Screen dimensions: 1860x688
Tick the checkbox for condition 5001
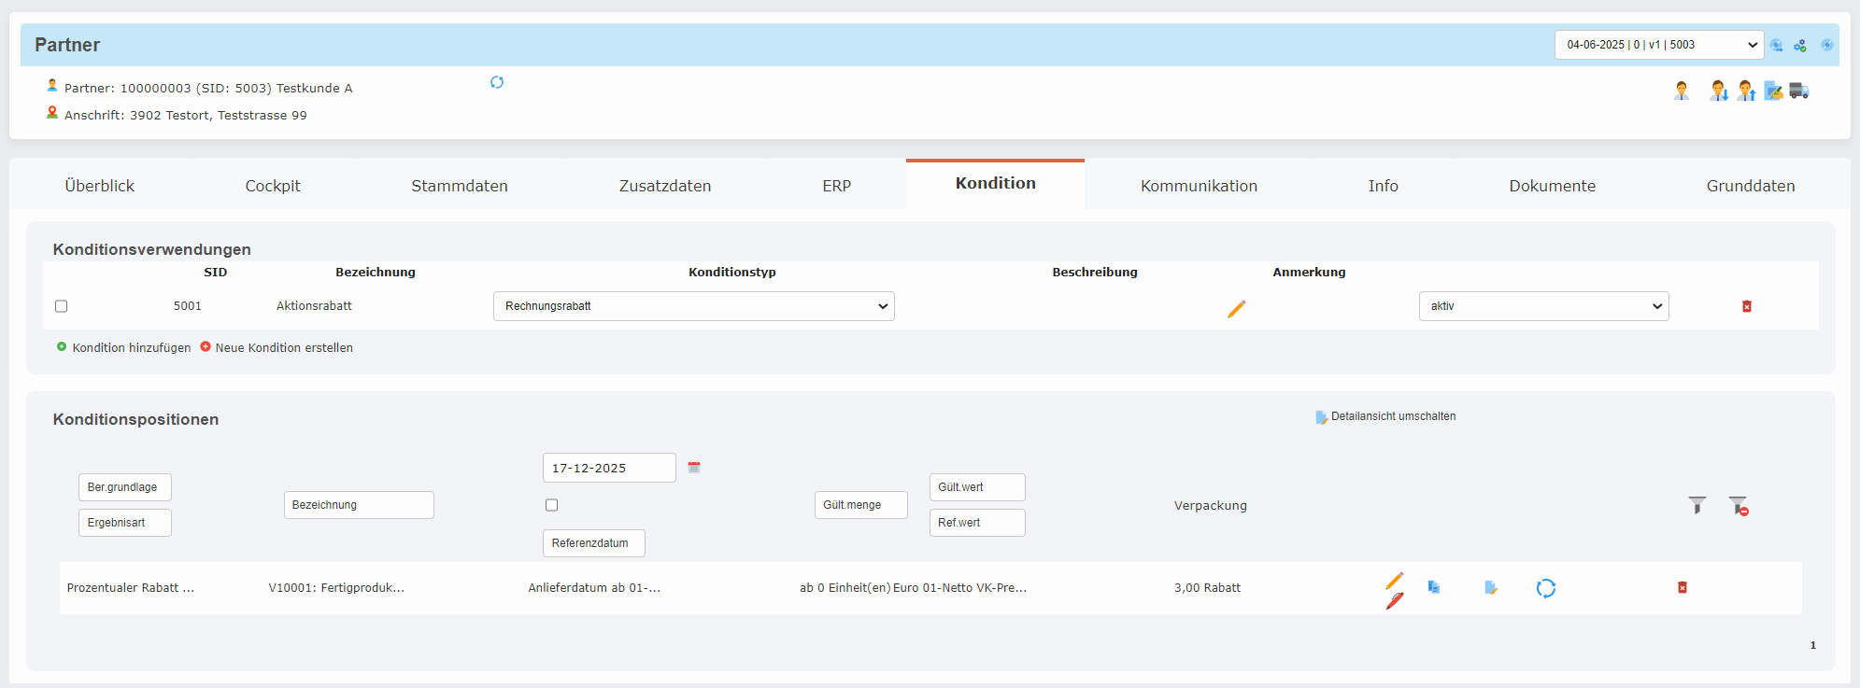(x=62, y=306)
